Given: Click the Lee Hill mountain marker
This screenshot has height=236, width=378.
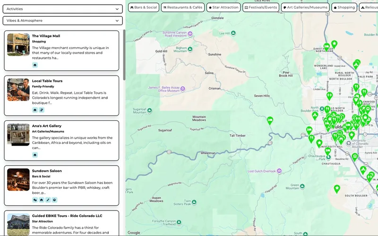Looking at the screenshot, I should [x=233, y=33].
